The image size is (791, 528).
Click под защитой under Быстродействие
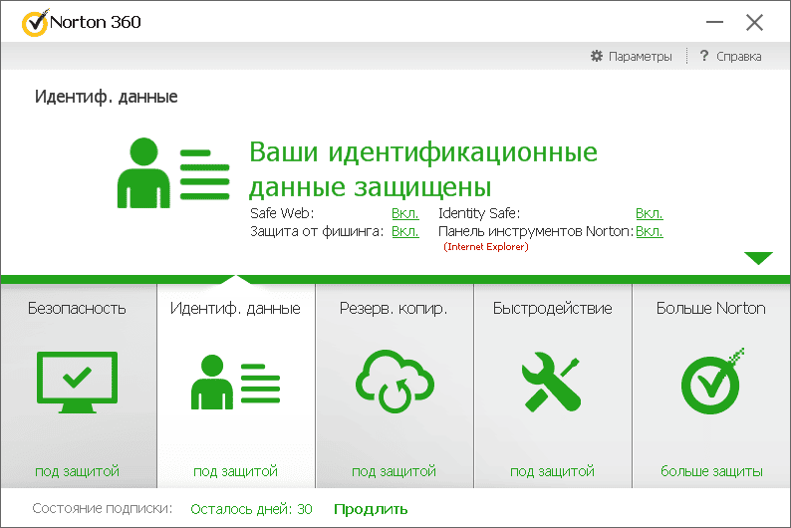[552, 471]
